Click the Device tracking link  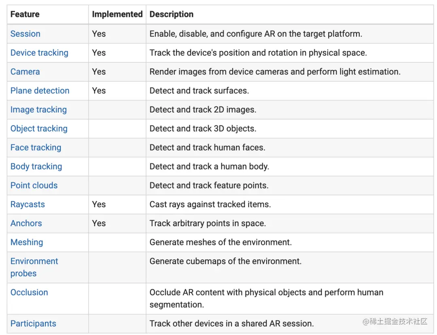pos(39,53)
